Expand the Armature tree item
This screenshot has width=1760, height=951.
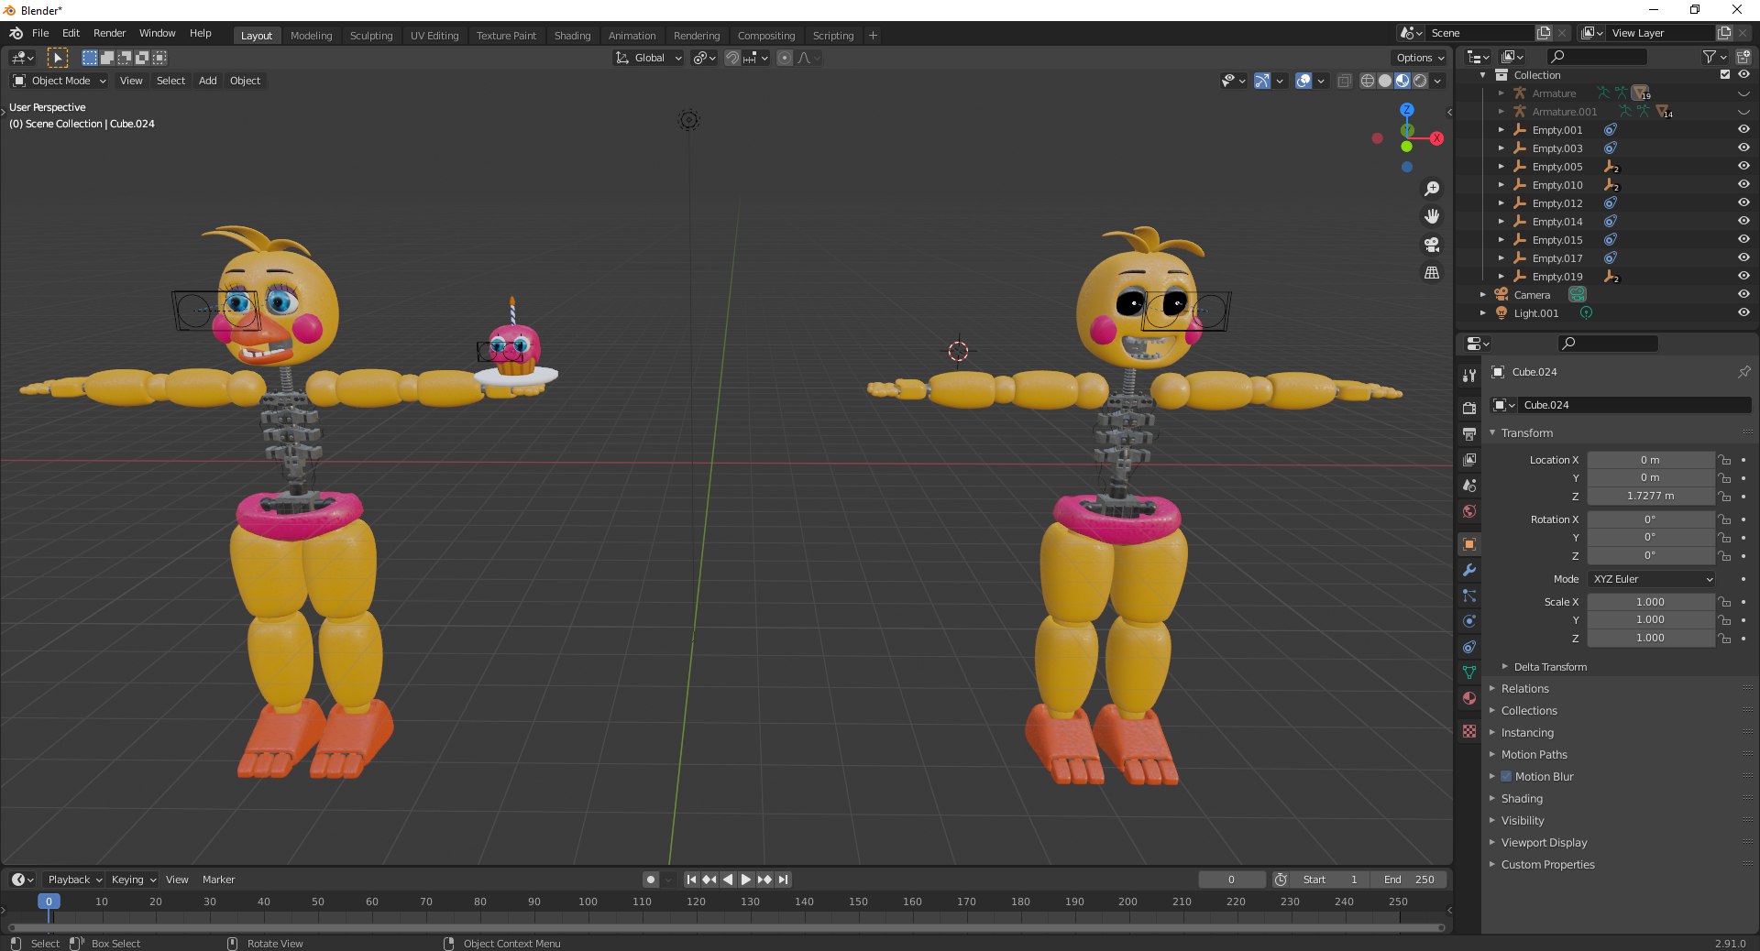pyautogui.click(x=1501, y=93)
